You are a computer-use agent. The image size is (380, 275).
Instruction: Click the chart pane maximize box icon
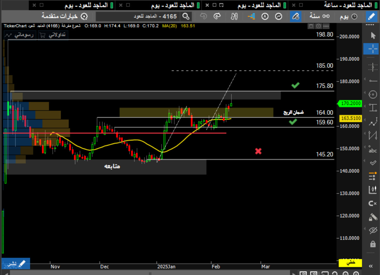pyautogui.click(x=311, y=26)
